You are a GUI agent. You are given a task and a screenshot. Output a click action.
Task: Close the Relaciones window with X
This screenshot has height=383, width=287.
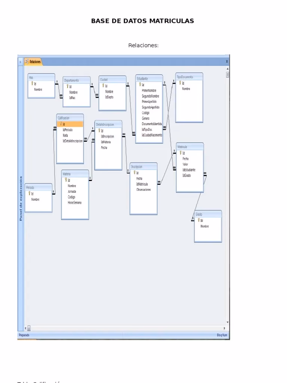227,62
